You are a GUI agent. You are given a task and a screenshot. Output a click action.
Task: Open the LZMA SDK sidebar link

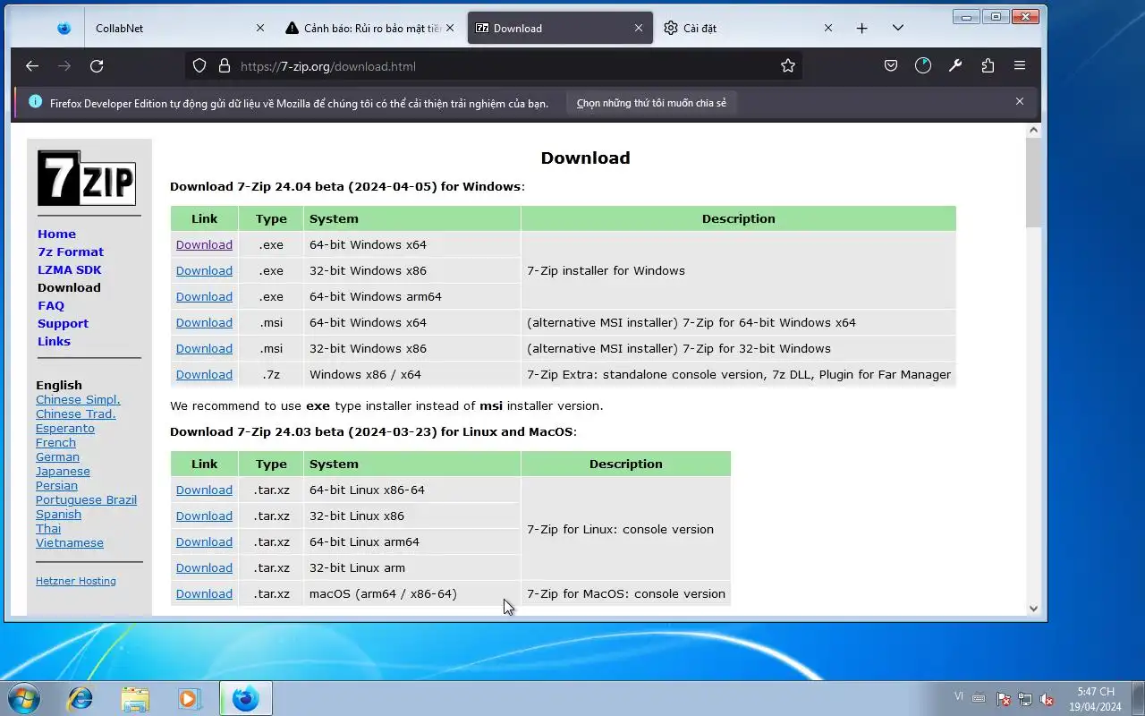coord(70,269)
